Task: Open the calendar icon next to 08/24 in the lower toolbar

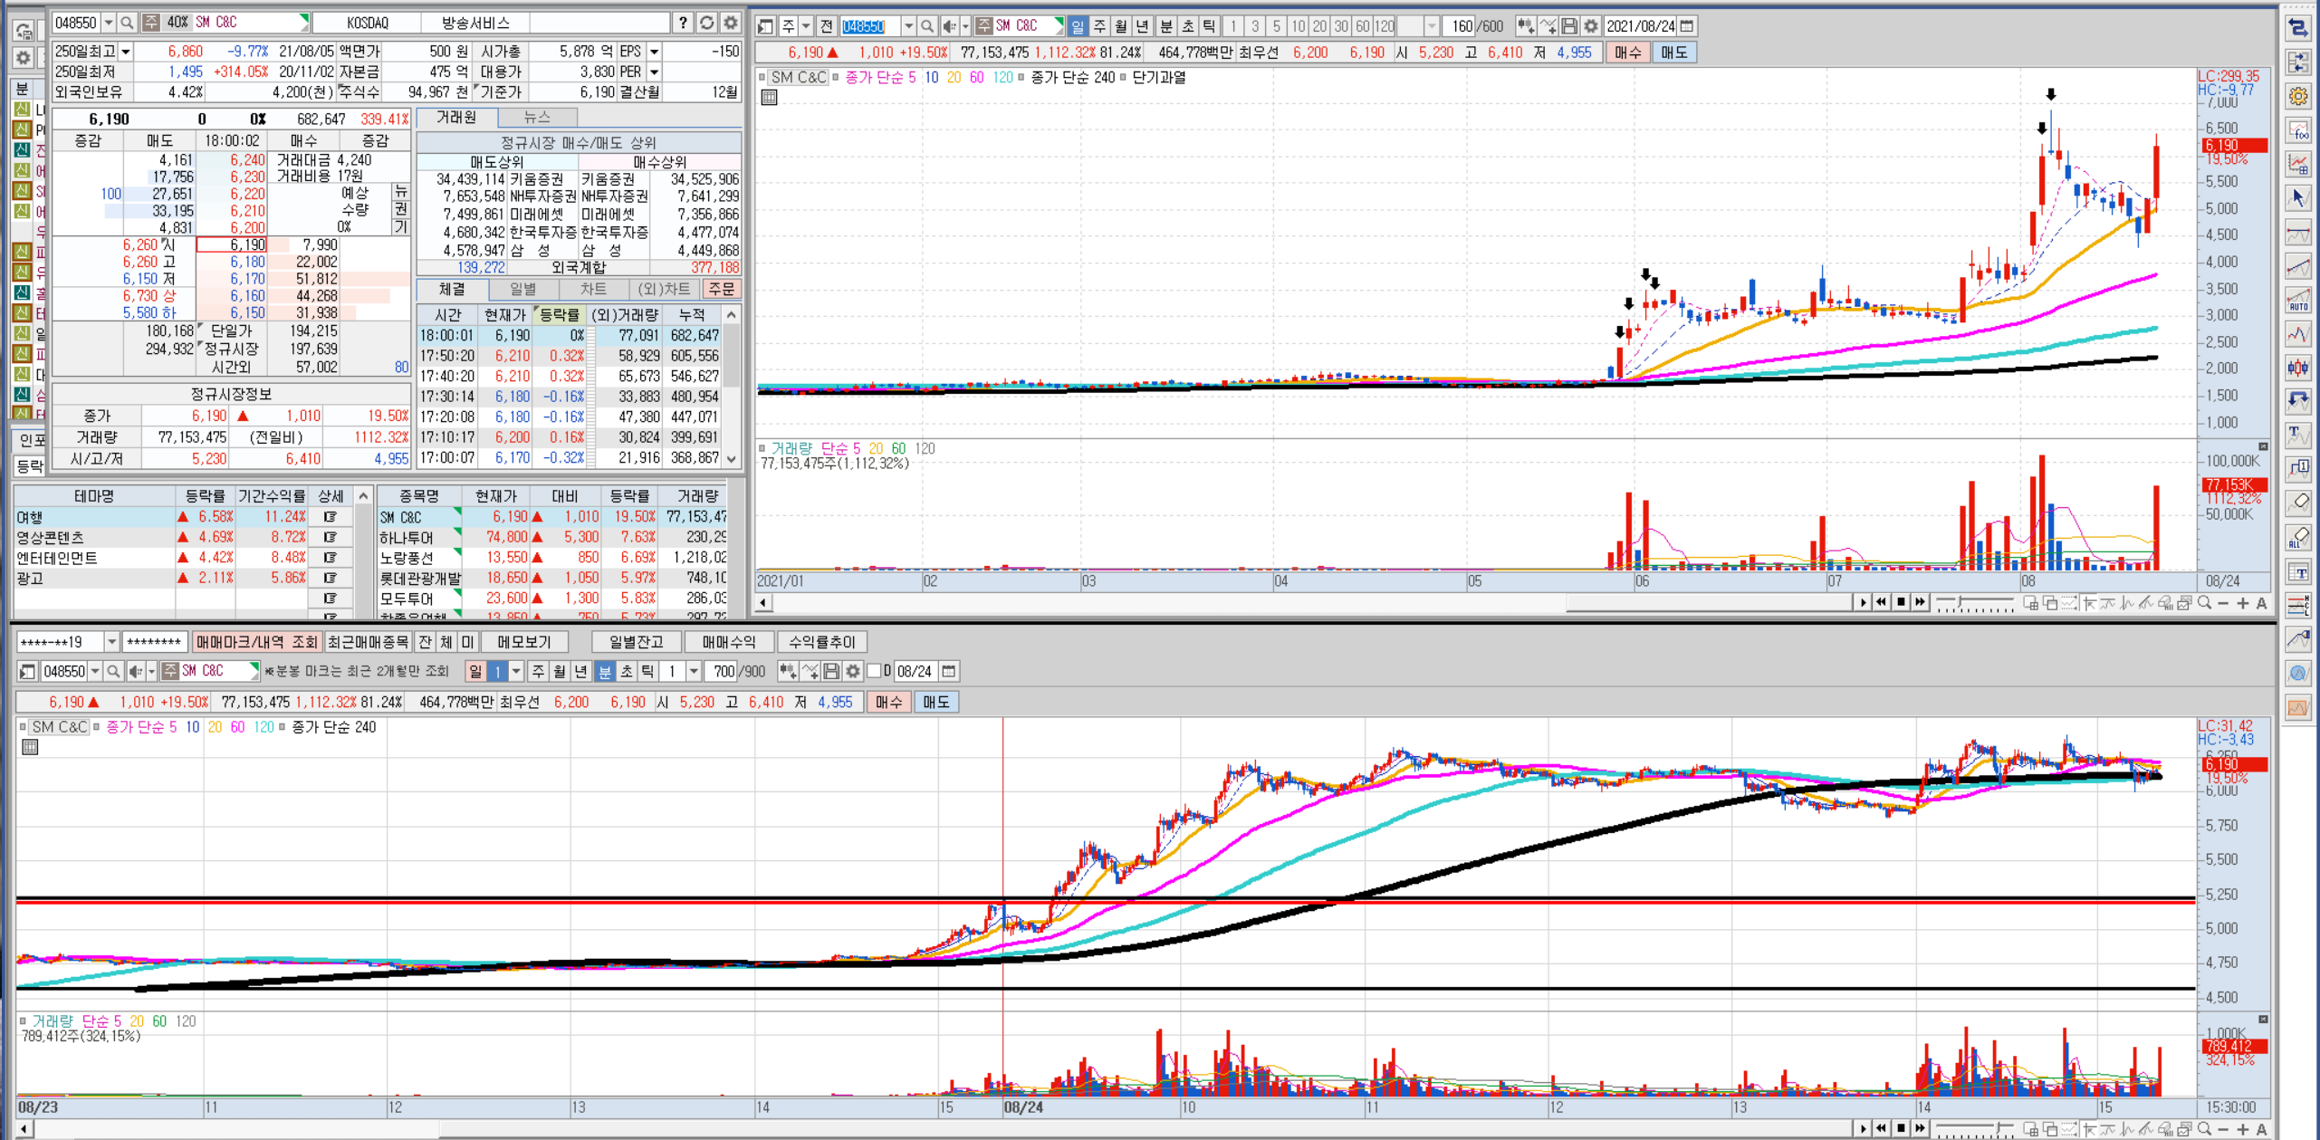Action: tap(948, 671)
